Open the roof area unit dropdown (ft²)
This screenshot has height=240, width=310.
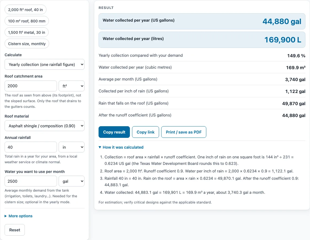pos(72,86)
